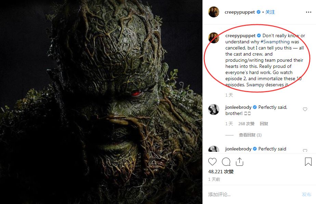Open the three-dot more options menu
This screenshot has width=316, height=204.
[x=308, y=12]
